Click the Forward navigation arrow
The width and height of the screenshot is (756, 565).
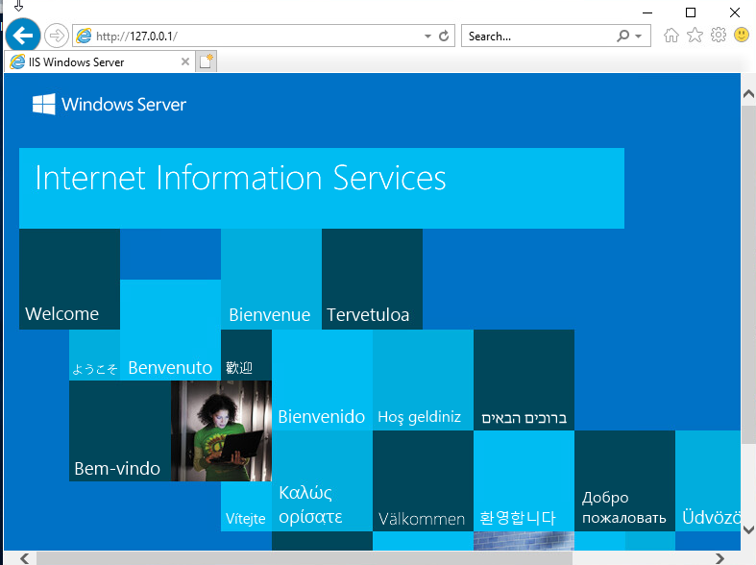(57, 36)
